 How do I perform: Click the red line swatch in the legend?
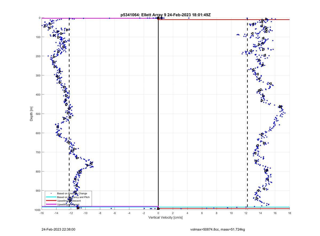pyautogui.click(x=51, y=201)
